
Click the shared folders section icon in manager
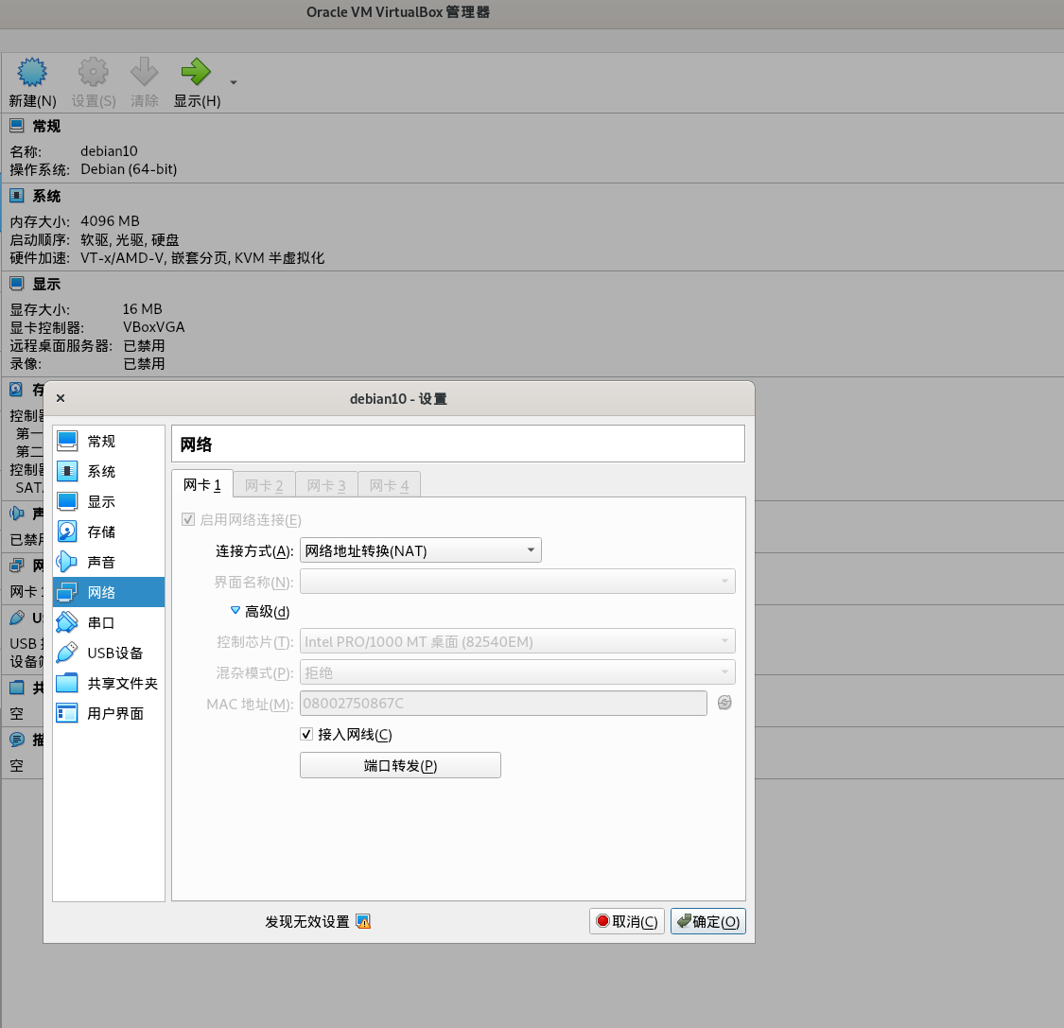(x=17, y=688)
